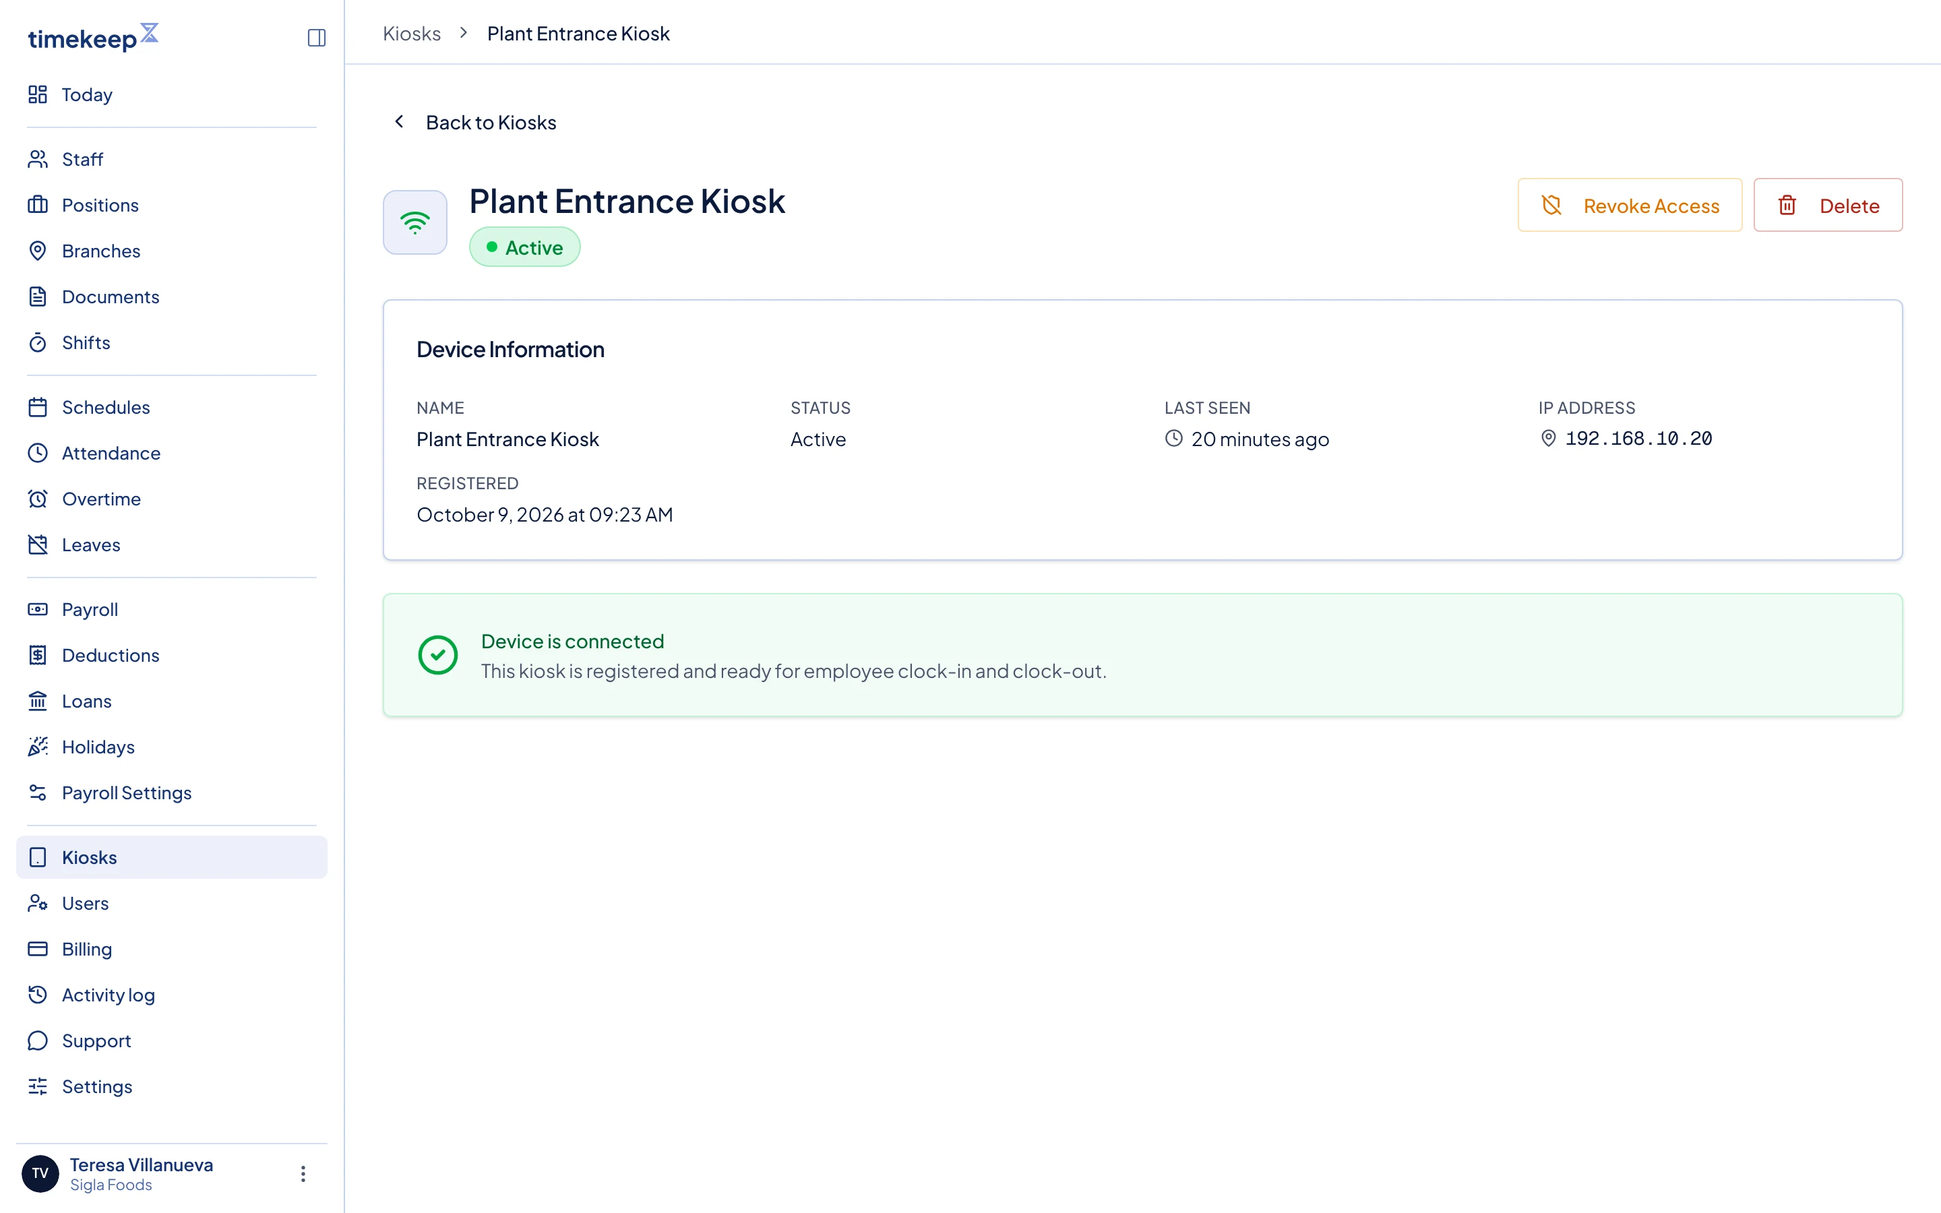This screenshot has width=1941, height=1213.
Task: Click the Loans bank icon
Action: click(38, 700)
